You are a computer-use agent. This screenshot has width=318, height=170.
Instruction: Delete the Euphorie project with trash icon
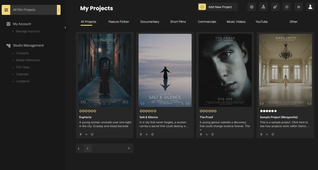(80, 134)
